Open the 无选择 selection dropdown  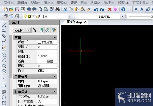(x=22, y=30)
